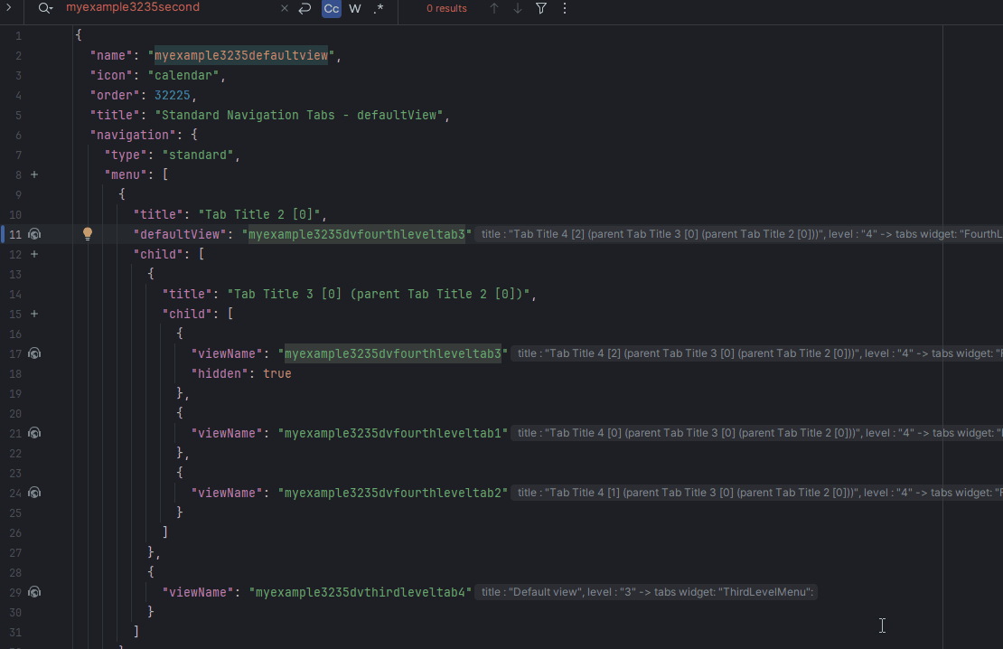The width and height of the screenshot is (1003, 649).
Task: Click the "0 results" label
Action: pos(446,8)
